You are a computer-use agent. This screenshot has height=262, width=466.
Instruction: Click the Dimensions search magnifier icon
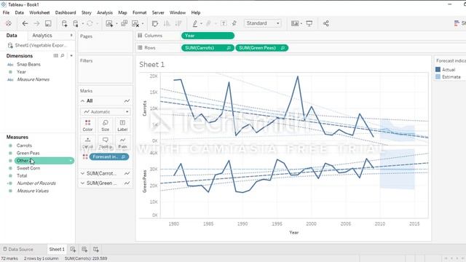(x=63, y=56)
